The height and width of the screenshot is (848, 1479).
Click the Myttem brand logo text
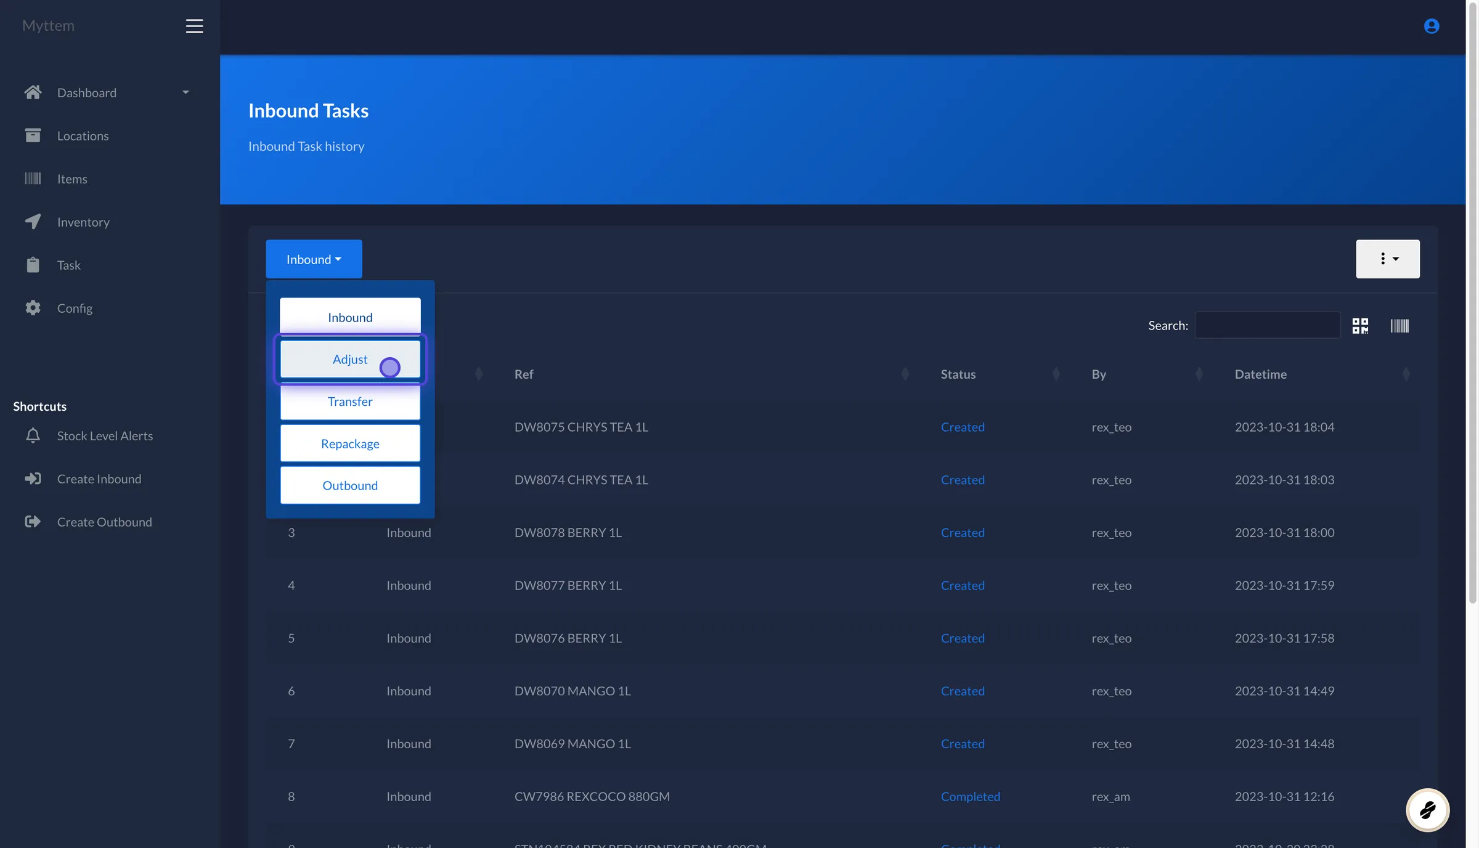click(x=48, y=26)
